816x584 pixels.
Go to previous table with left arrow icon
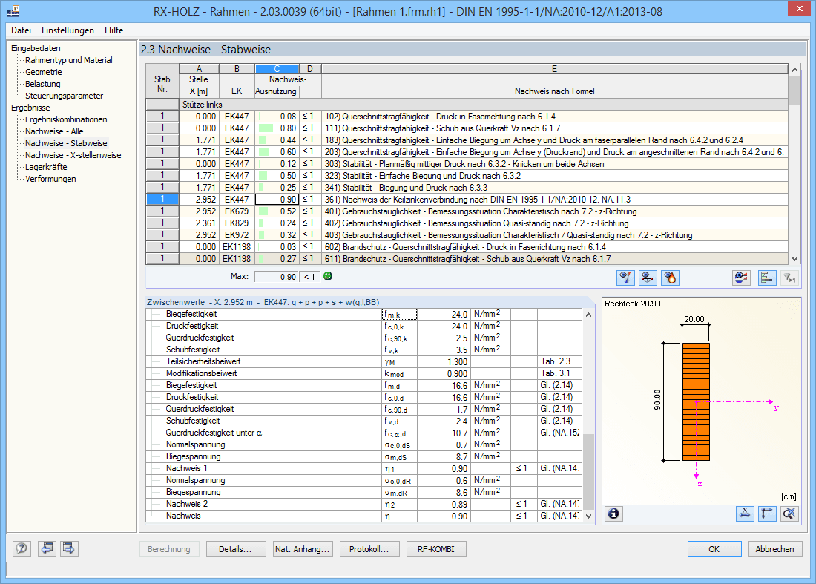pyautogui.click(x=47, y=548)
